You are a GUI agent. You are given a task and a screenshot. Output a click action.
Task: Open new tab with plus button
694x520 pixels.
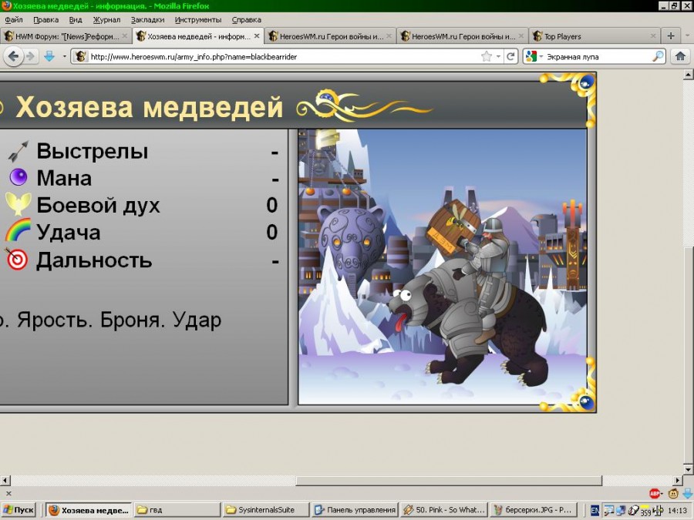coord(671,35)
